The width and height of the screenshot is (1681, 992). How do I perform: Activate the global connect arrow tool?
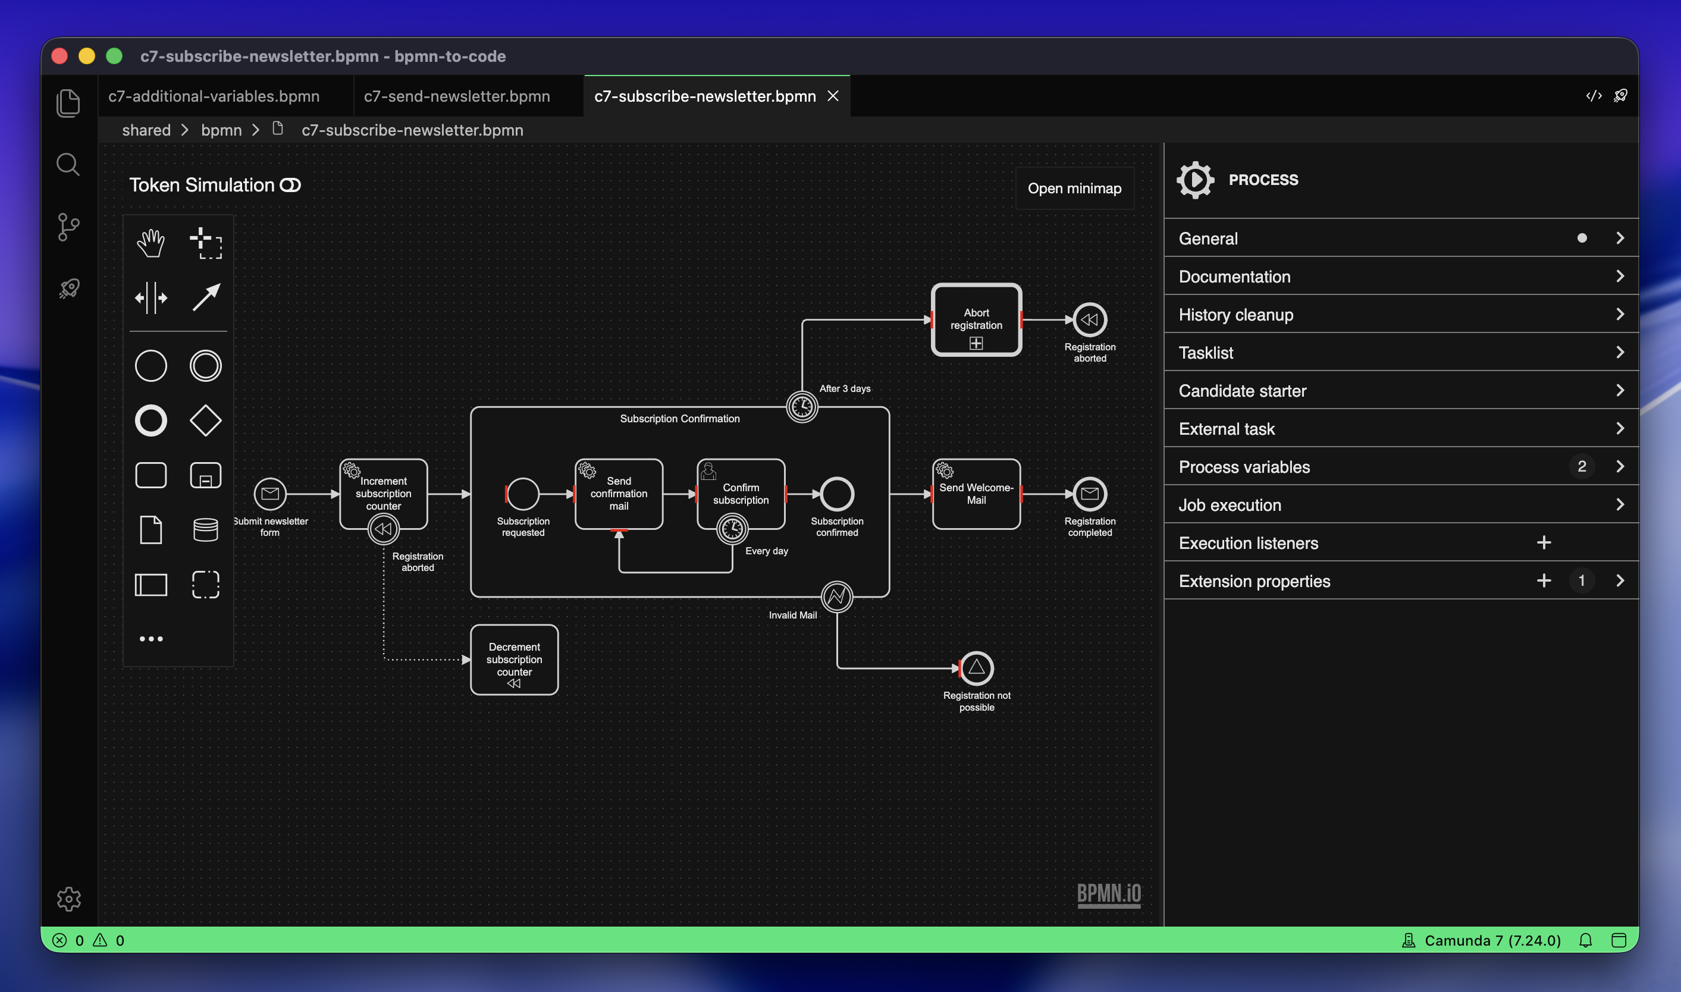pyautogui.click(x=205, y=298)
